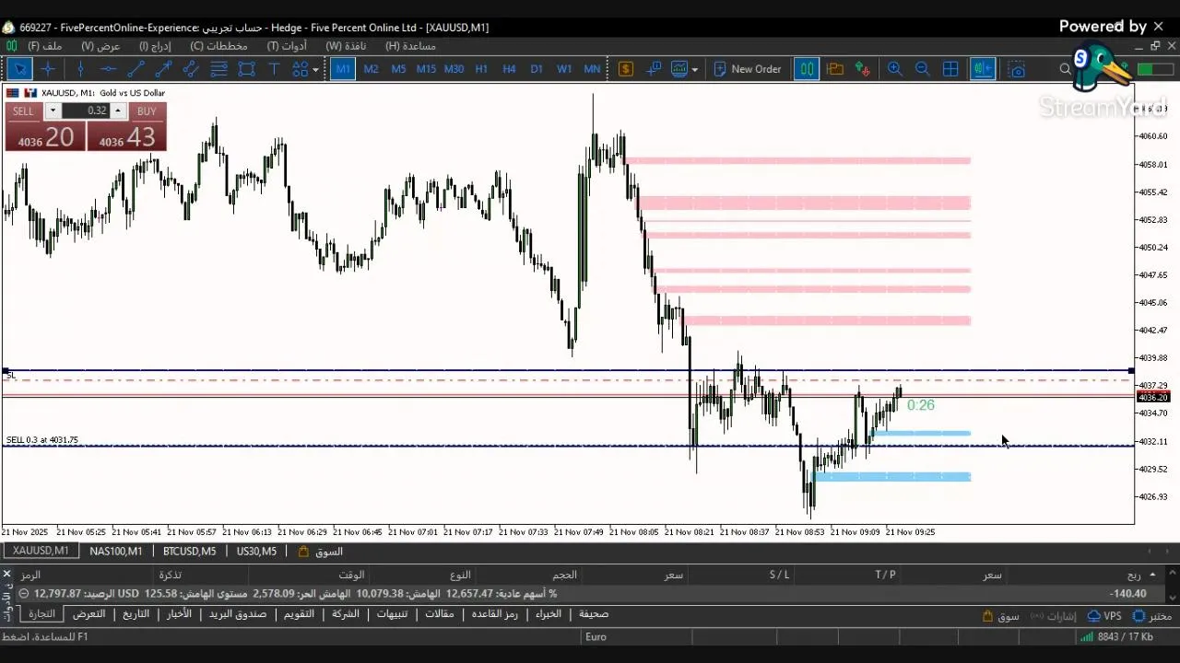Image resolution: width=1180 pixels, height=663 pixels.
Task: Switch chart to M15 timeframe
Action: click(426, 69)
